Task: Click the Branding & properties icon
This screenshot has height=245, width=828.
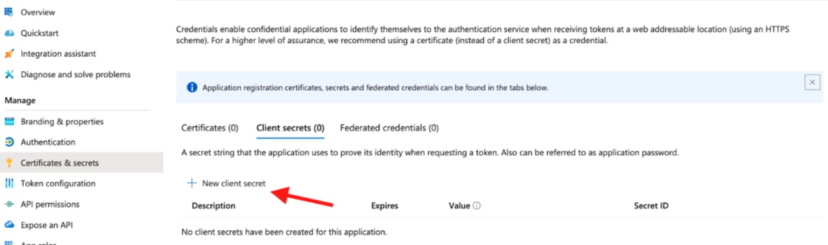Action: 9,121
